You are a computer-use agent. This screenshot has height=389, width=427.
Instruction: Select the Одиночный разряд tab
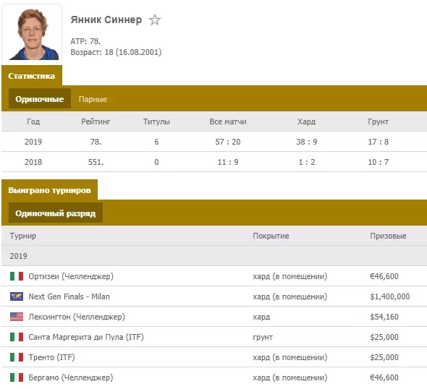tap(56, 213)
